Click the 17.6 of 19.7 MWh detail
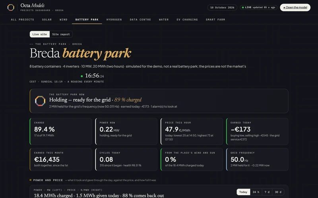The image size is (318, 198). coord(44,135)
